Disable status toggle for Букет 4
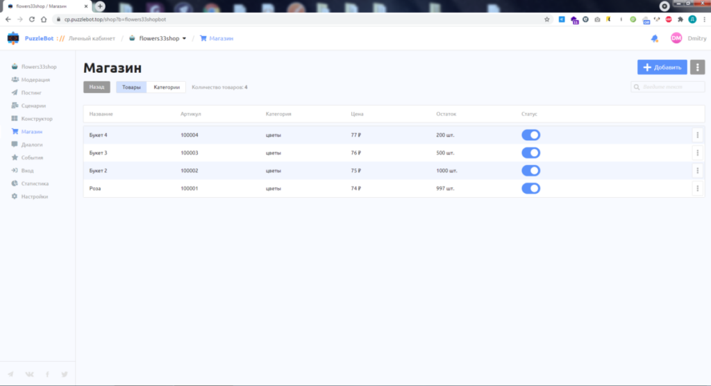This screenshot has height=386, width=711. coord(530,135)
